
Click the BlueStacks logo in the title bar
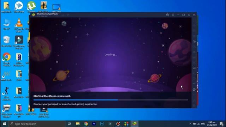(34, 15)
